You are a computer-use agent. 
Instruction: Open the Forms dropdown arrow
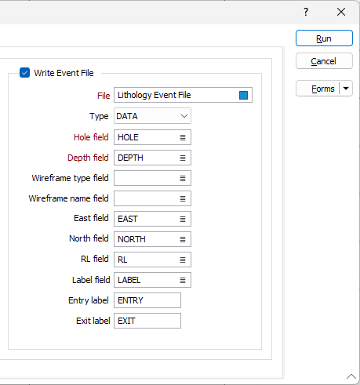coord(346,89)
